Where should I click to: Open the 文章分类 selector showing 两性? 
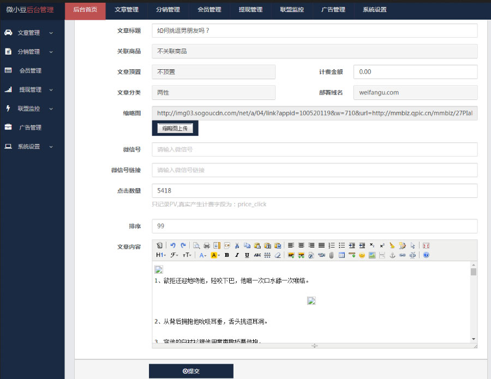coord(213,93)
